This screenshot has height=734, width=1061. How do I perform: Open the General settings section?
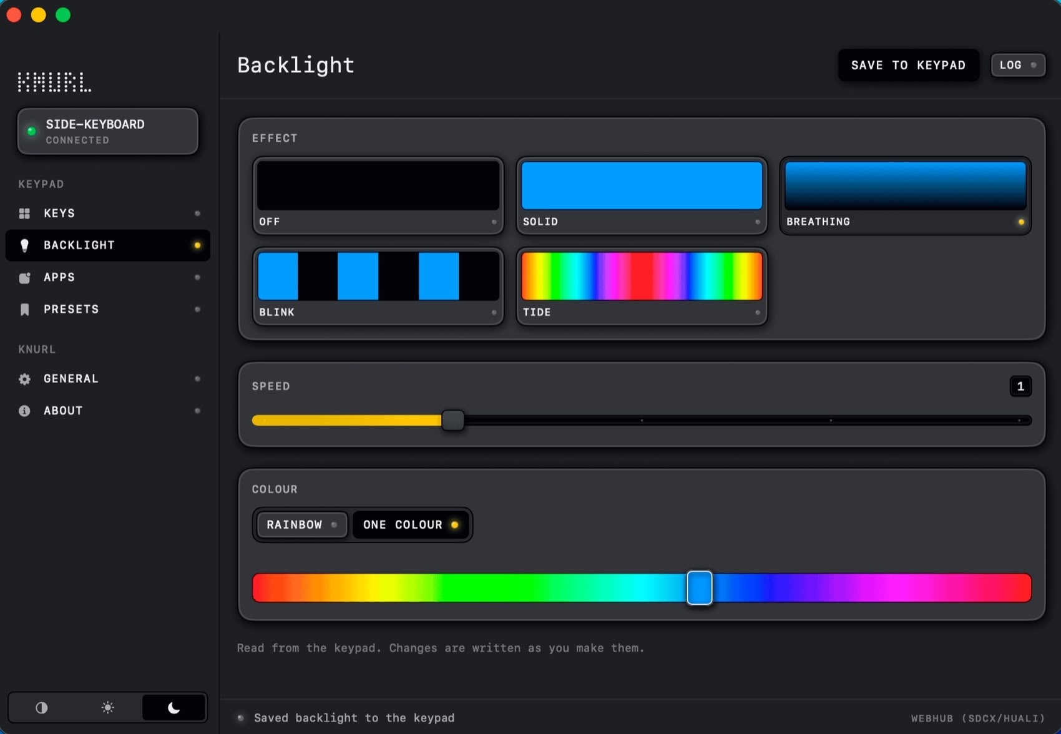pyautogui.click(x=107, y=379)
